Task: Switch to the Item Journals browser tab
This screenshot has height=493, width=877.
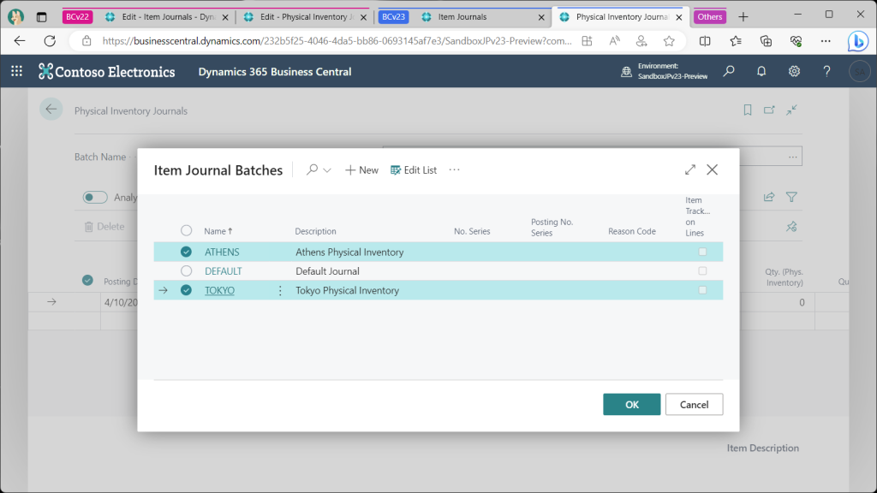Action: pos(484,17)
